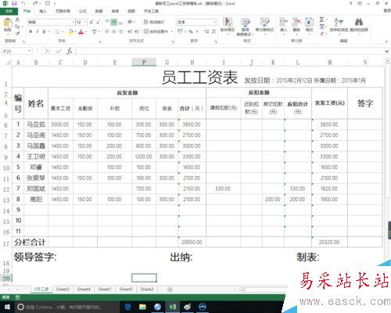Click the Copy icon in the clipboard group
This screenshot has width=391, height=313.
[17, 27]
